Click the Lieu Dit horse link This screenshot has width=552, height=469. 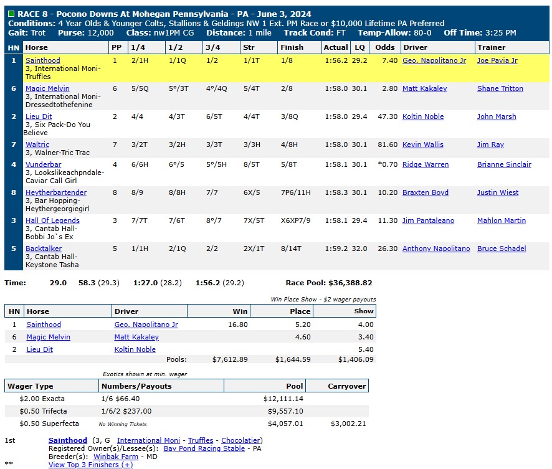pos(39,116)
